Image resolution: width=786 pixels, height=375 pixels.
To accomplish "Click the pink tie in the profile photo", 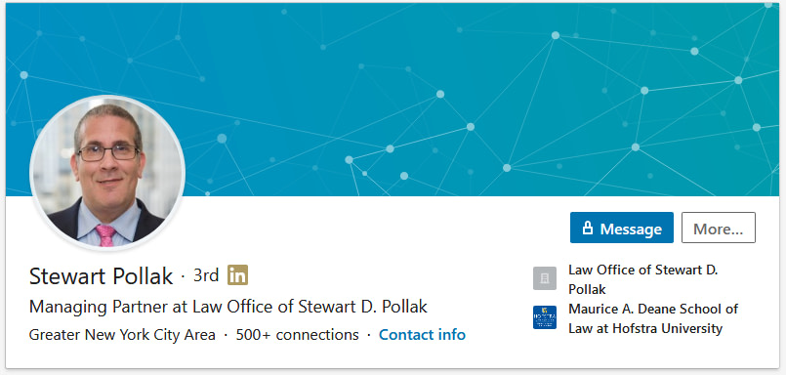I will 105,235.
